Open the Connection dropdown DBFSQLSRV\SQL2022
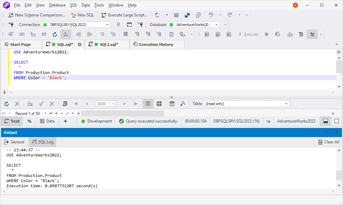343x205 pixels. (76, 25)
